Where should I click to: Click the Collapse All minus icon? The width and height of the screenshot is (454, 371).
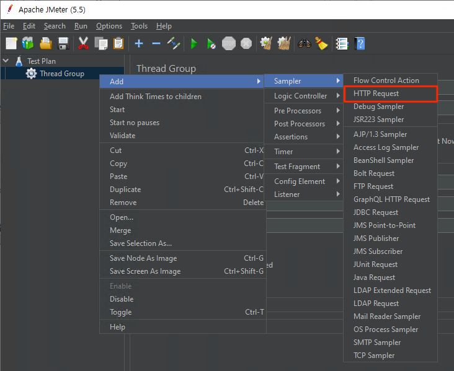point(156,43)
